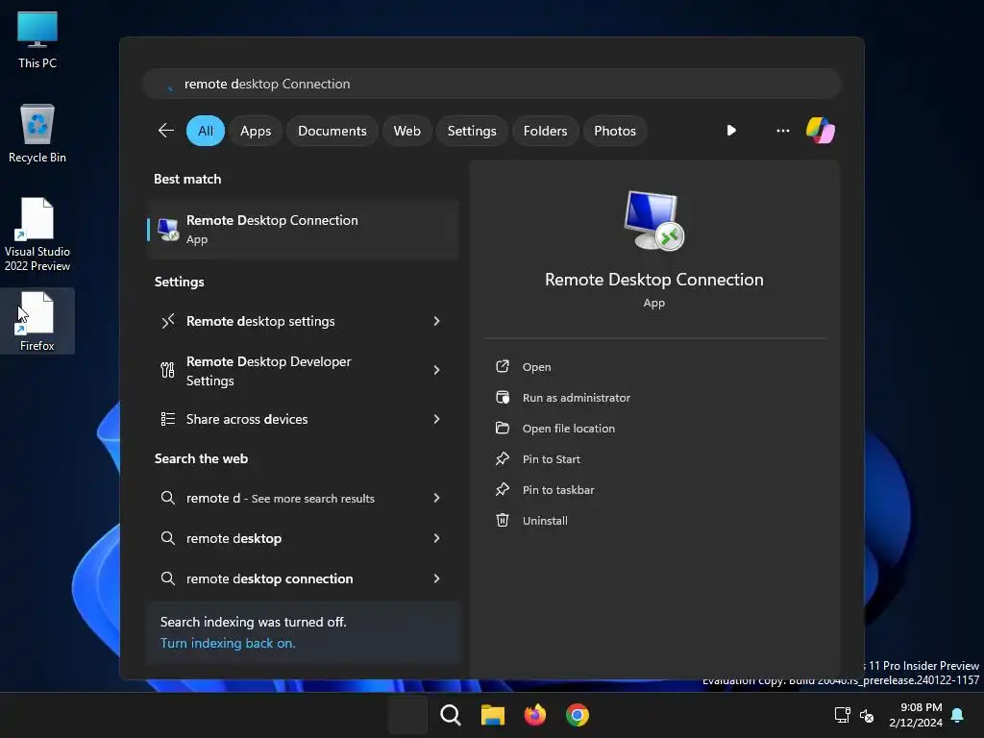Launch Remote Desktop Connection best match result
Image resolution: width=984 pixels, height=738 pixels.
pyautogui.click(x=303, y=230)
